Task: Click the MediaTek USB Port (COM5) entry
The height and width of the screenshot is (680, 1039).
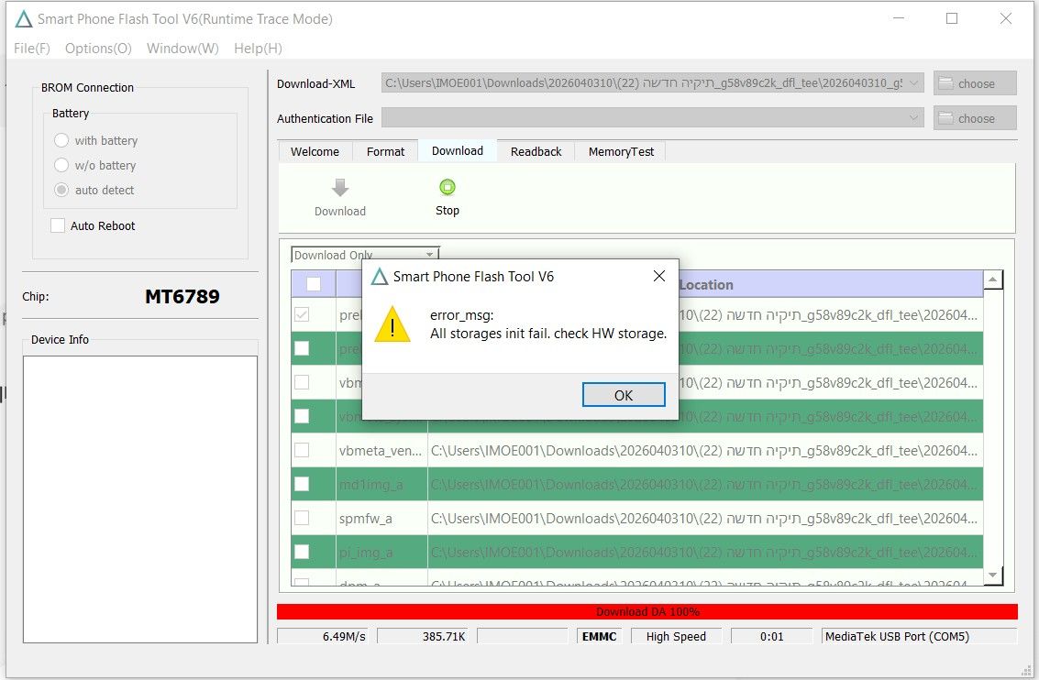Action: [x=919, y=636]
